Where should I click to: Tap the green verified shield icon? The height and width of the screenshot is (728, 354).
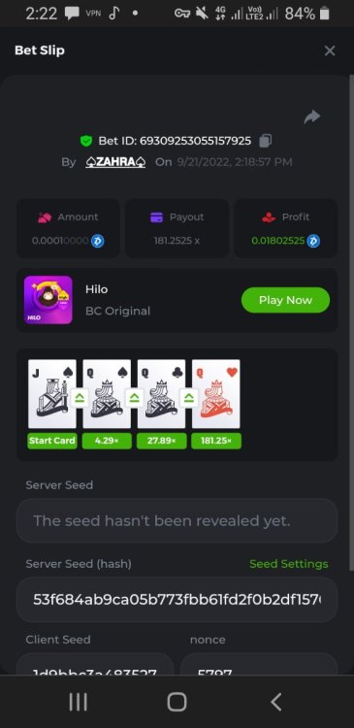tap(85, 141)
